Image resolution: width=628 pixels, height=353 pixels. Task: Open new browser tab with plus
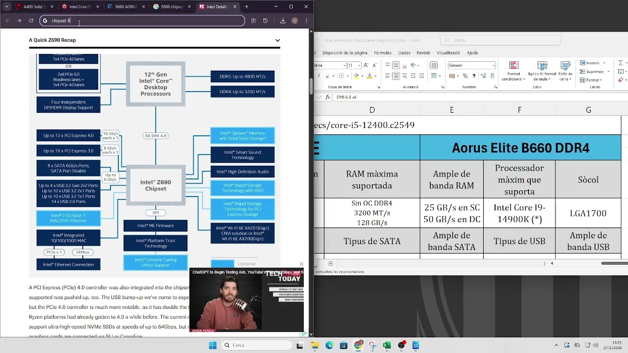click(x=246, y=7)
